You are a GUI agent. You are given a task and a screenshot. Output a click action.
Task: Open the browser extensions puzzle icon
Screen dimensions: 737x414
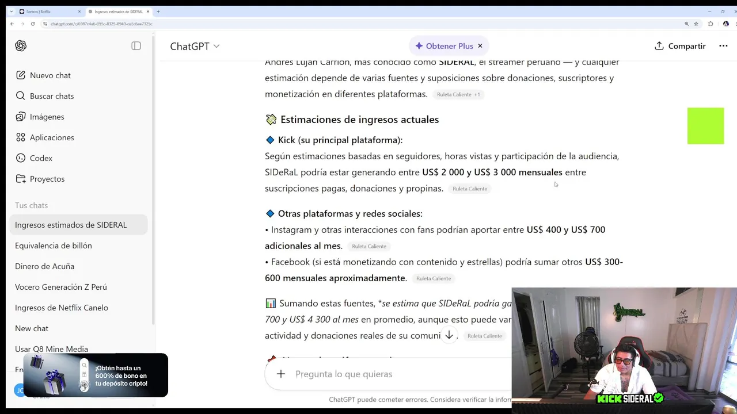[711, 24]
